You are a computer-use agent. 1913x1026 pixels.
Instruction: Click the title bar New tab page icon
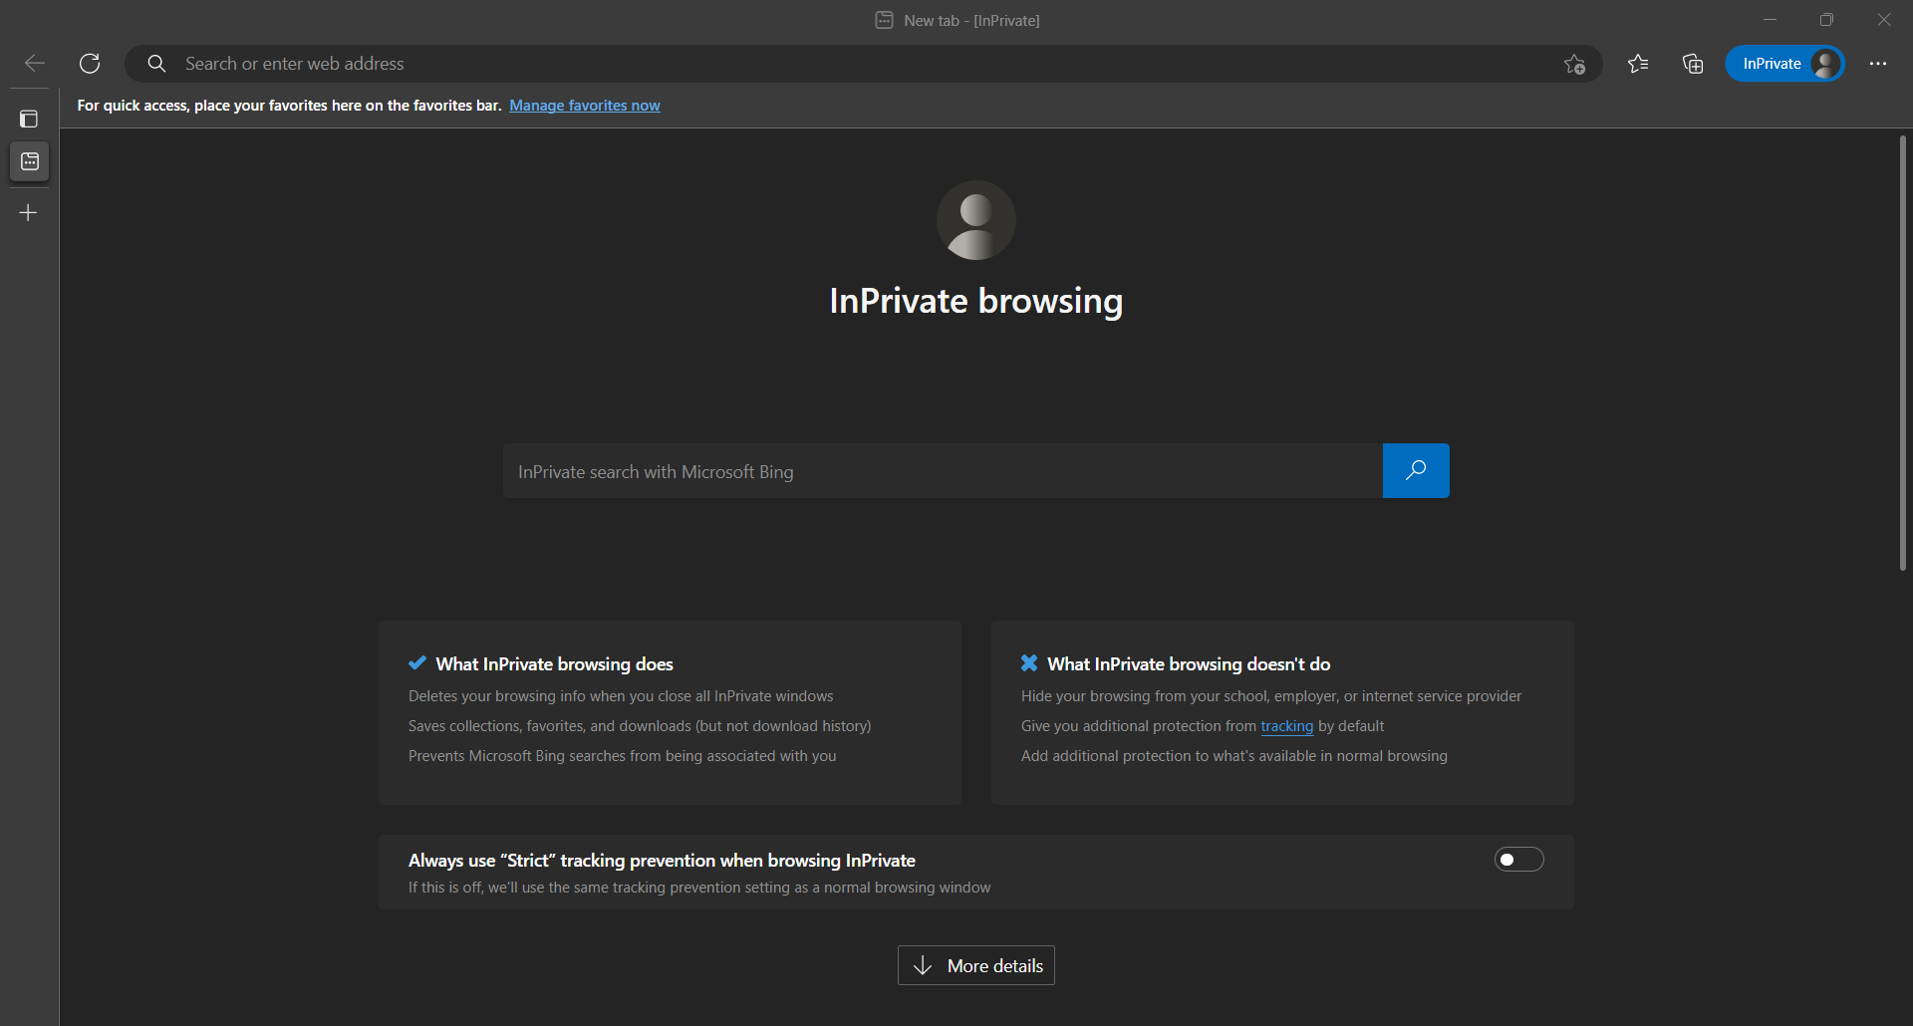pyautogui.click(x=884, y=20)
